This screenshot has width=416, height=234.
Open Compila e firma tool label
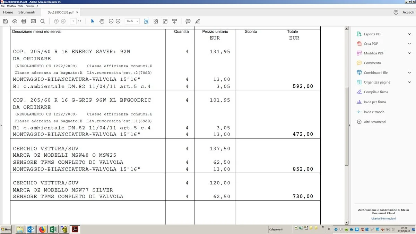point(376,92)
